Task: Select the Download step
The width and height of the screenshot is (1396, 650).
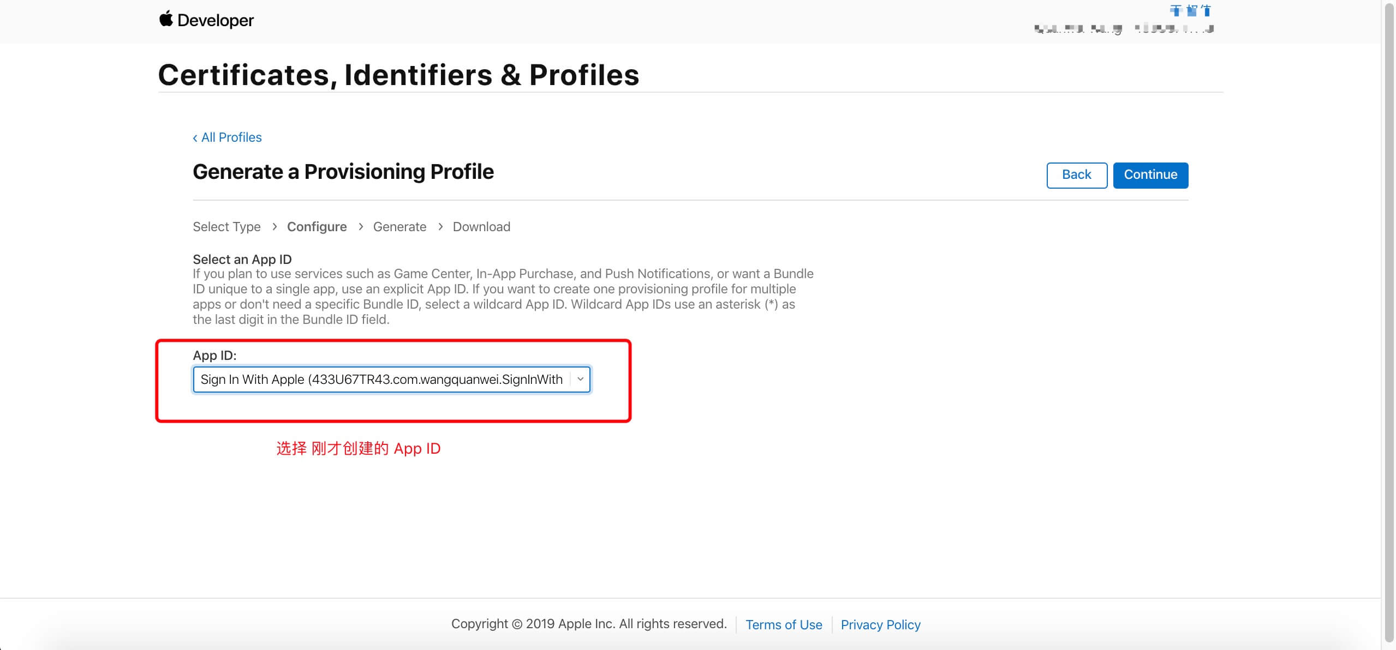Action: 481,227
